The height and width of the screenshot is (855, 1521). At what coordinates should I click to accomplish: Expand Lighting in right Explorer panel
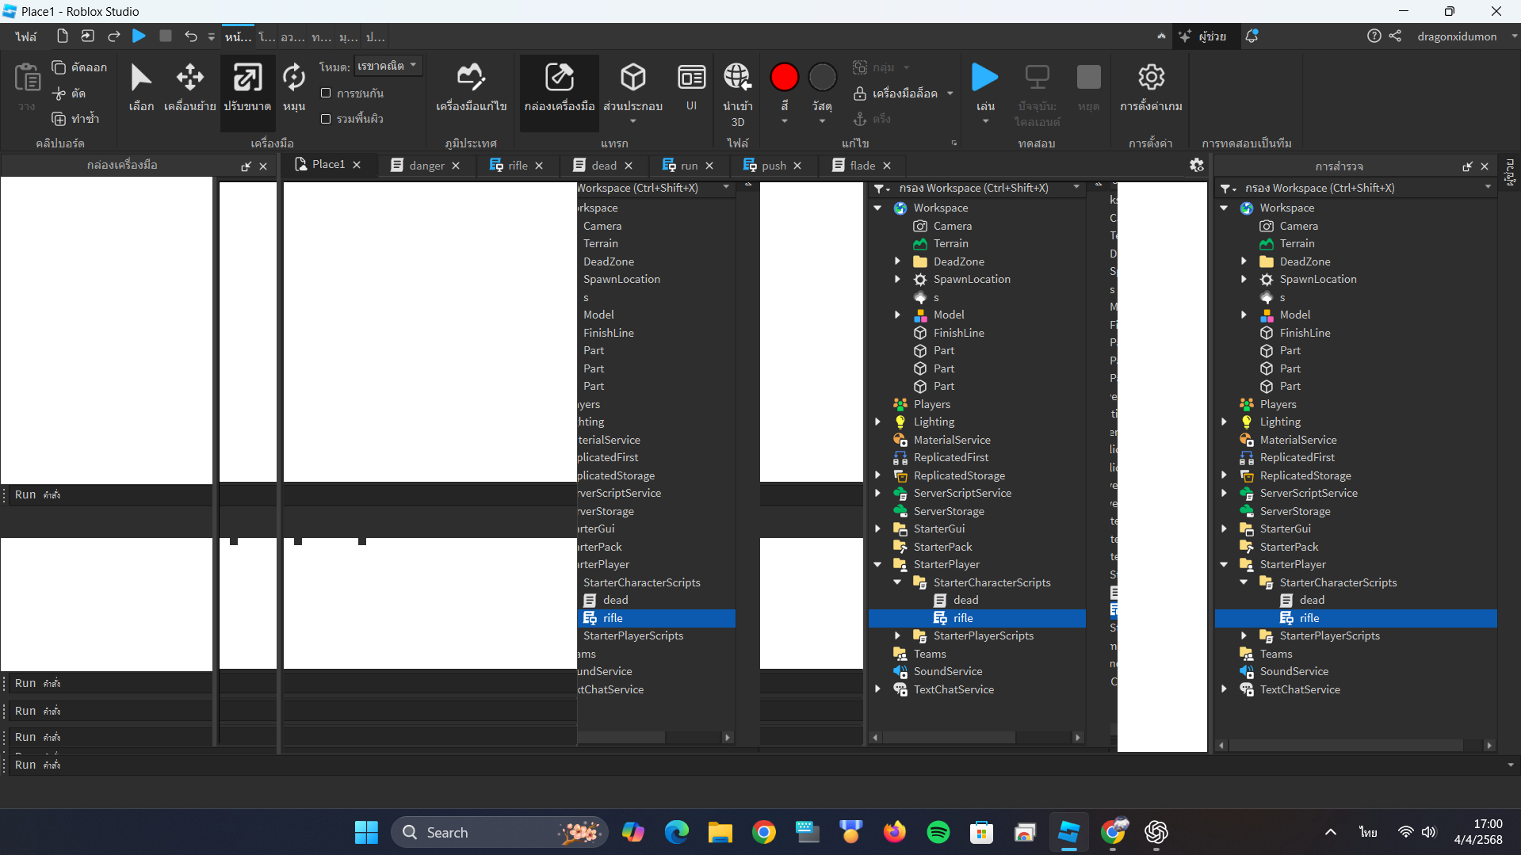click(x=1224, y=422)
